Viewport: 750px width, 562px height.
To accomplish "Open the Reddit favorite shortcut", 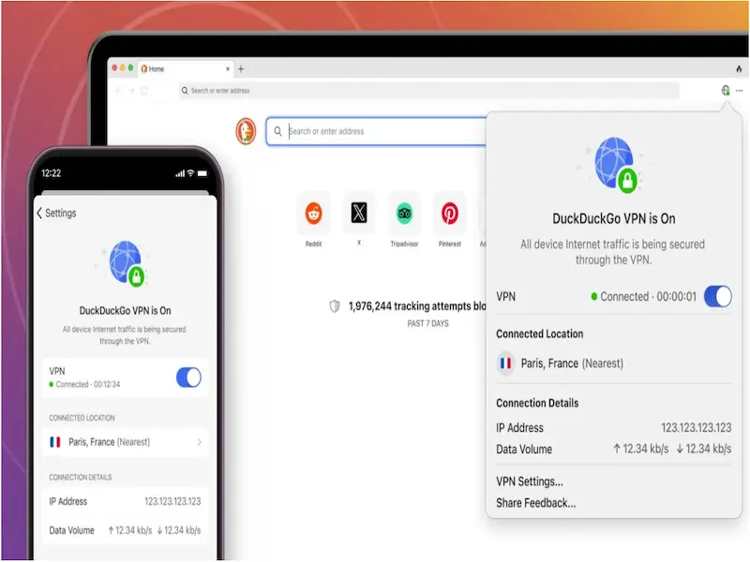I will (313, 214).
